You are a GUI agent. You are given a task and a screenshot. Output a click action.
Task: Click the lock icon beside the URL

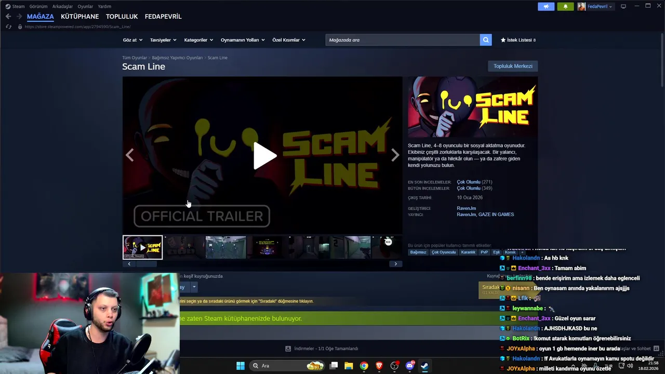pos(20,26)
